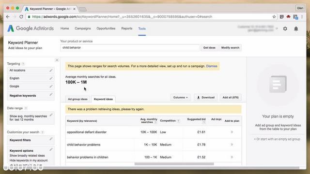Screen dimensions: 310x174
Task: Bookmark page with the star icon
Action: [x=274, y=17]
